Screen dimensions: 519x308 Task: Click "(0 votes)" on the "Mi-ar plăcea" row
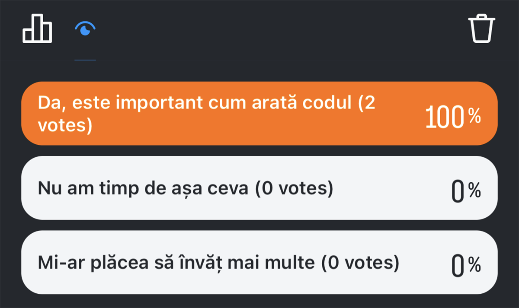(360, 263)
